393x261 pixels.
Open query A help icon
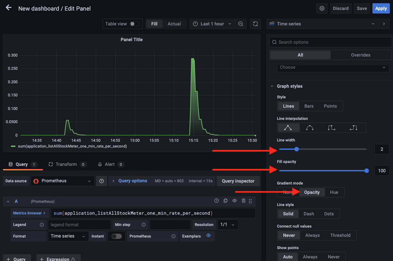coord(217,201)
